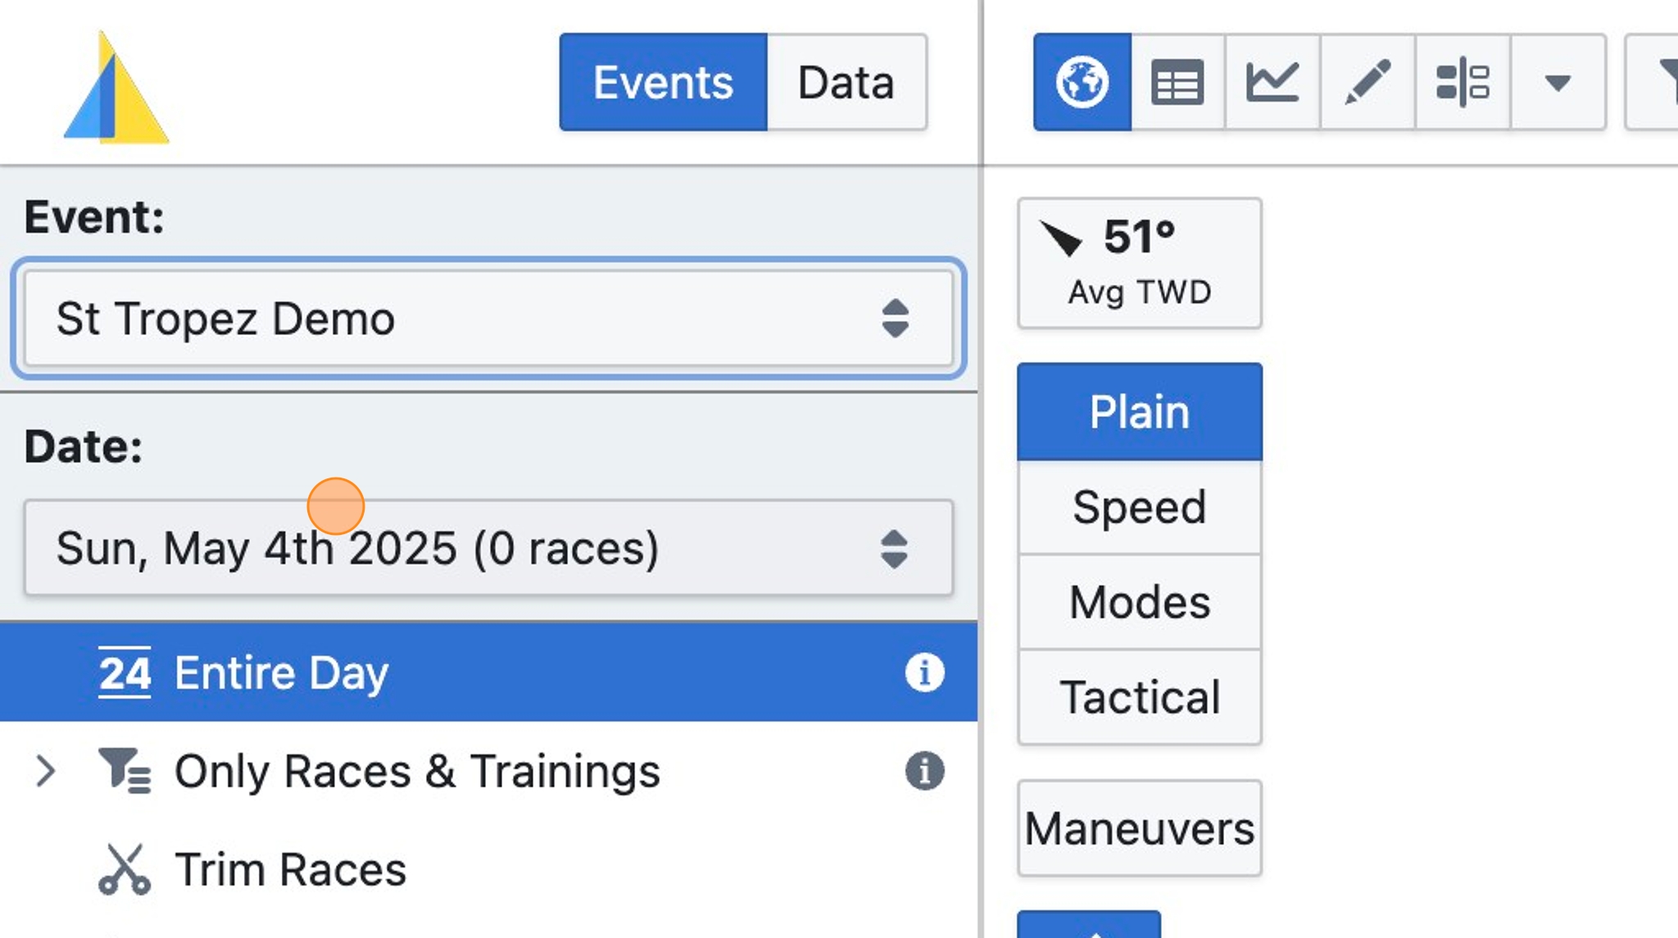Click the info icon on Entire Day
Screen dimensions: 1678x938
[924, 673]
